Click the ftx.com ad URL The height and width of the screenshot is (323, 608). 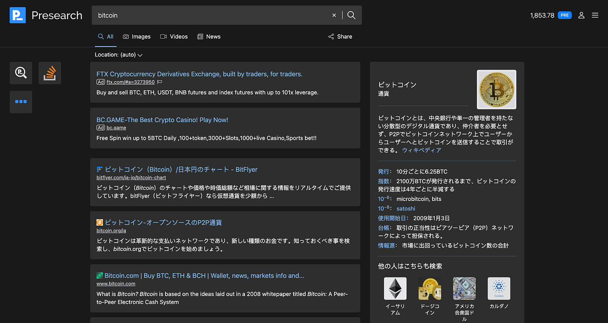click(131, 82)
